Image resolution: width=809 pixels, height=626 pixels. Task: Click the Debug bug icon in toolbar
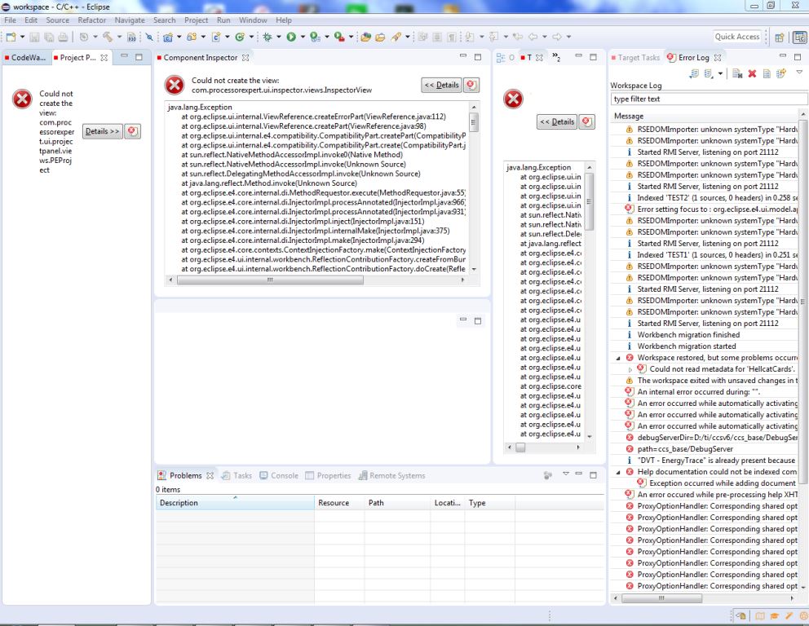point(267,37)
